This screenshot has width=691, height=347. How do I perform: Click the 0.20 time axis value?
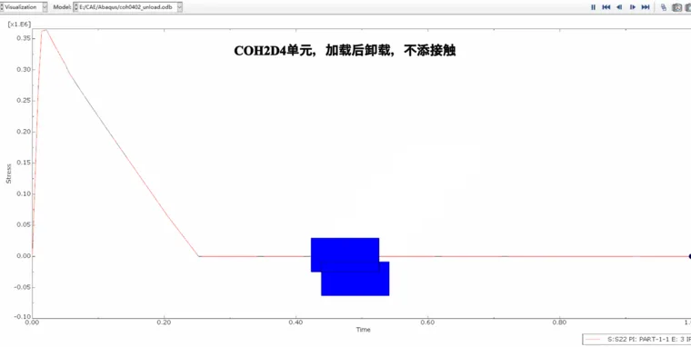[164, 322]
